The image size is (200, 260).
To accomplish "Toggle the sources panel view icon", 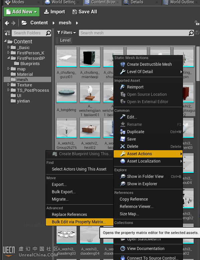I will pyautogui.click(x=7, y=33).
